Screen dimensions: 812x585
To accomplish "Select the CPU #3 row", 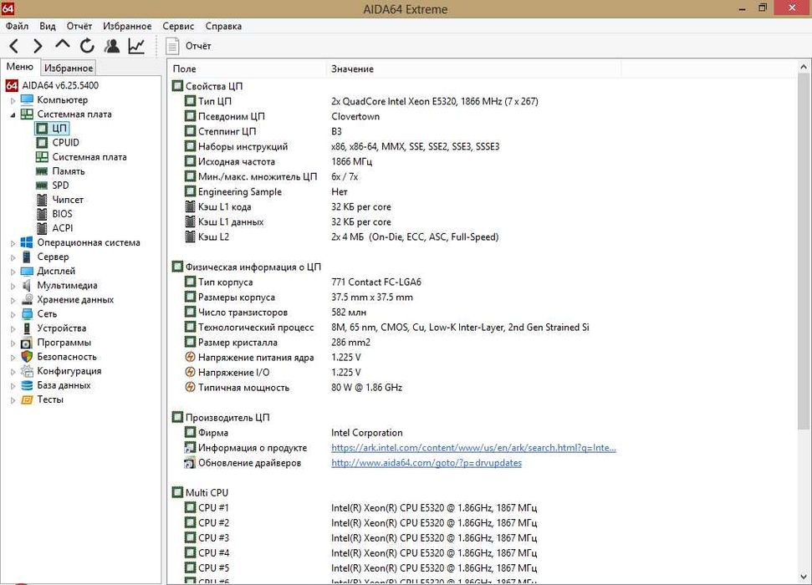I will (482, 538).
